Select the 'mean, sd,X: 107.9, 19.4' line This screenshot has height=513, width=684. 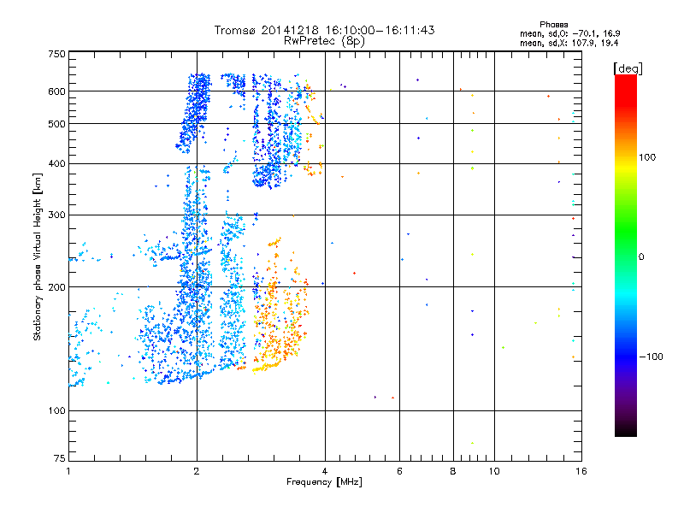pos(569,44)
